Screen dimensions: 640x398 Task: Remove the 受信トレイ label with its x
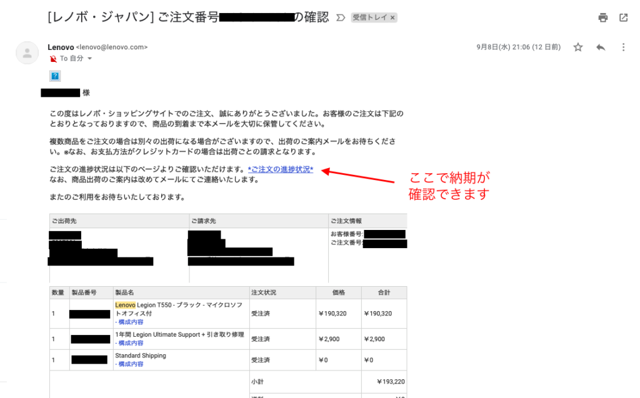[392, 17]
